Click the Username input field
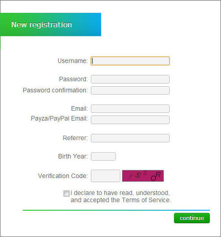The height and width of the screenshot is (237, 221). point(130,61)
